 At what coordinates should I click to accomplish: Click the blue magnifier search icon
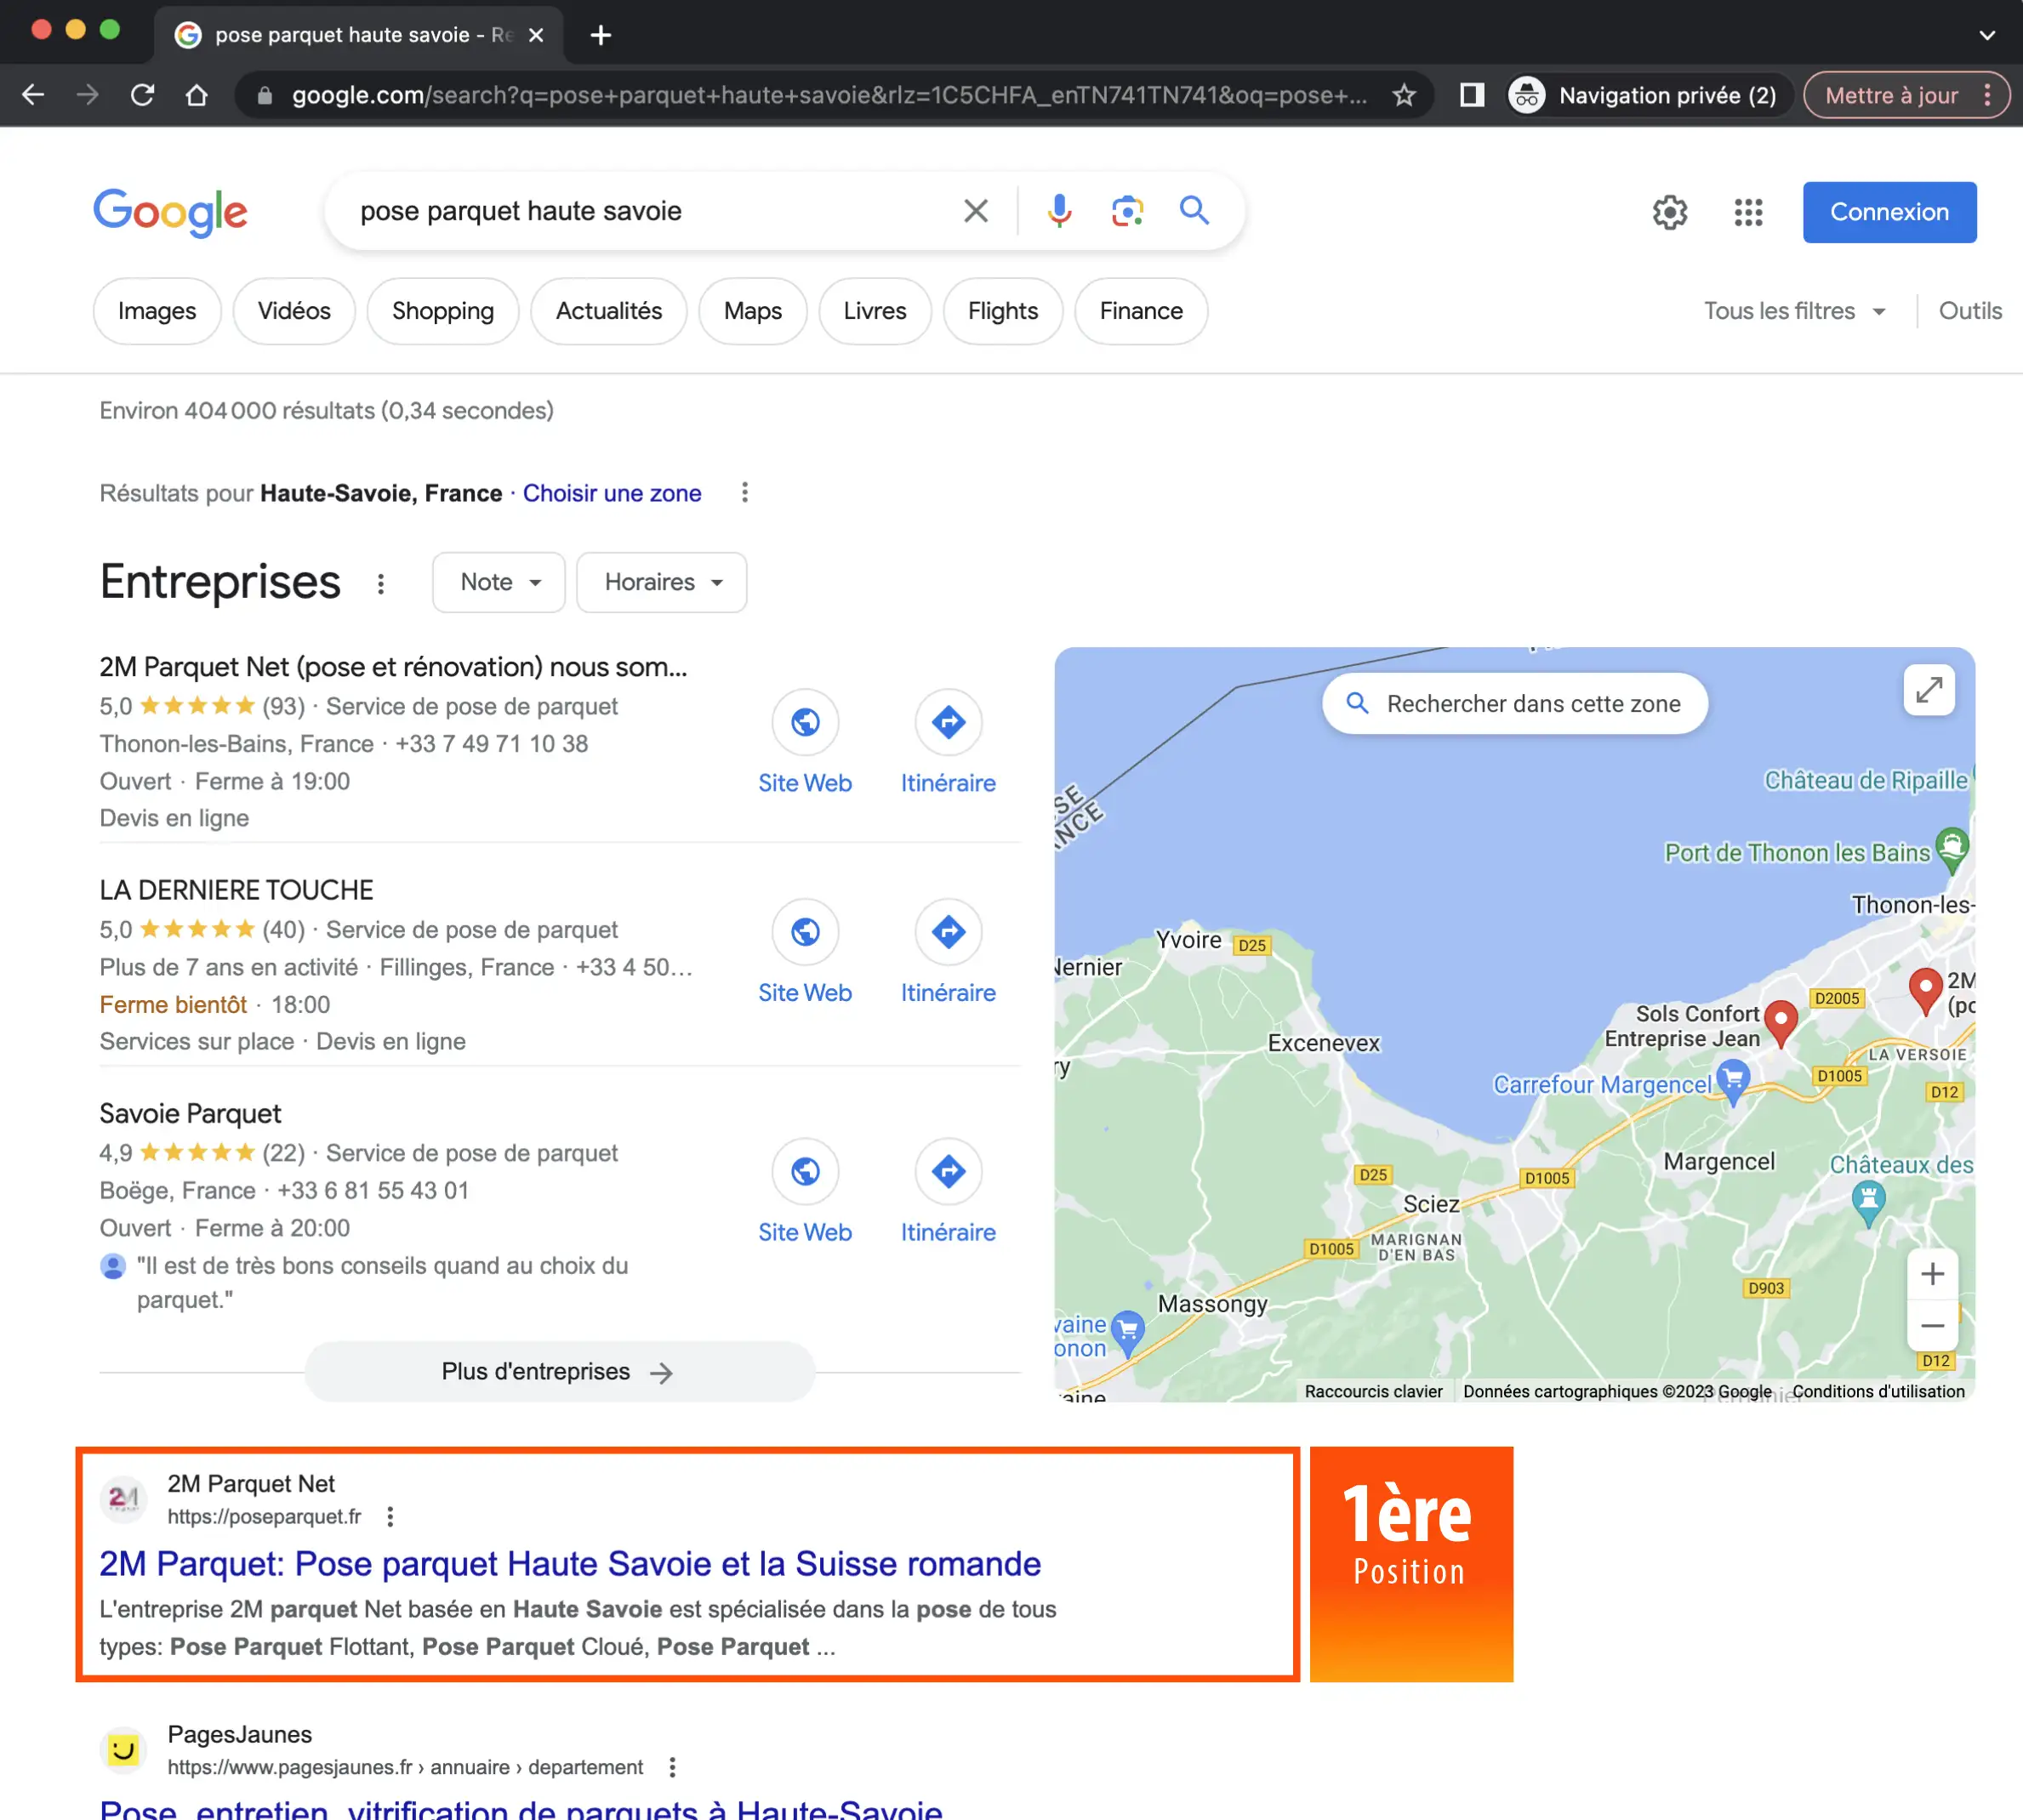[x=1194, y=211]
